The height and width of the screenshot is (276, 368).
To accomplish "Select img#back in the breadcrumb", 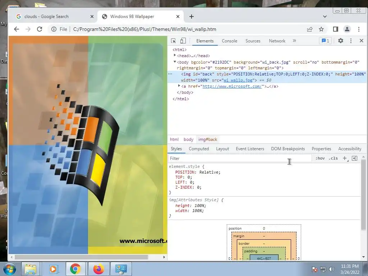I will [x=208, y=139].
